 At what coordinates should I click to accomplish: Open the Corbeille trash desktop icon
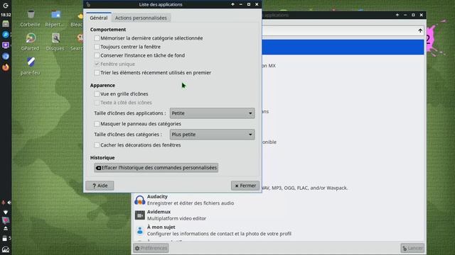(31, 14)
